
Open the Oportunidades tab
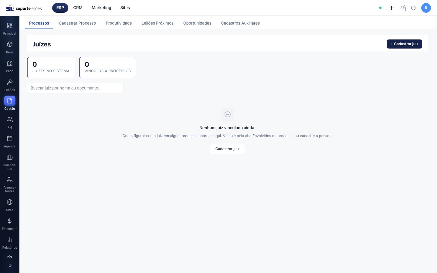(x=197, y=23)
